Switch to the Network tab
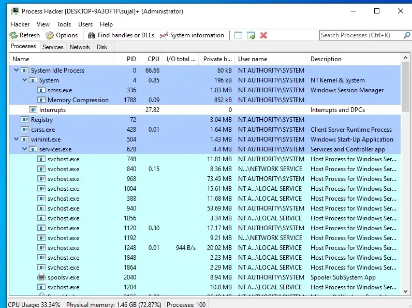412x308 pixels. 80,47
